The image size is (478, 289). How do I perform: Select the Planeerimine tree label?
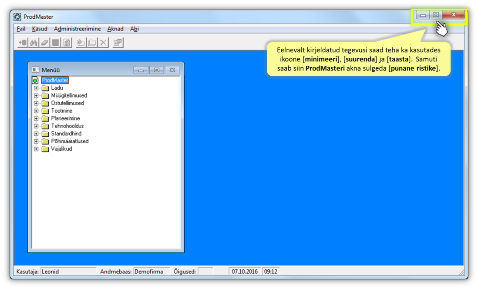66,118
